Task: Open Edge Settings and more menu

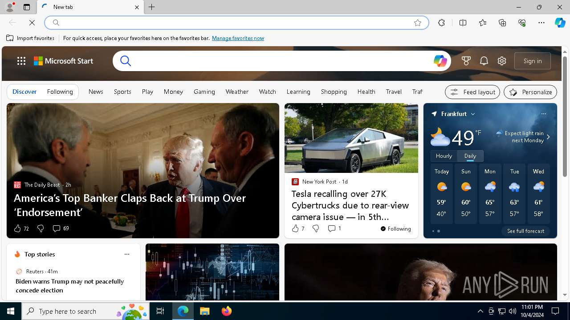Action: tap(541, 23)
